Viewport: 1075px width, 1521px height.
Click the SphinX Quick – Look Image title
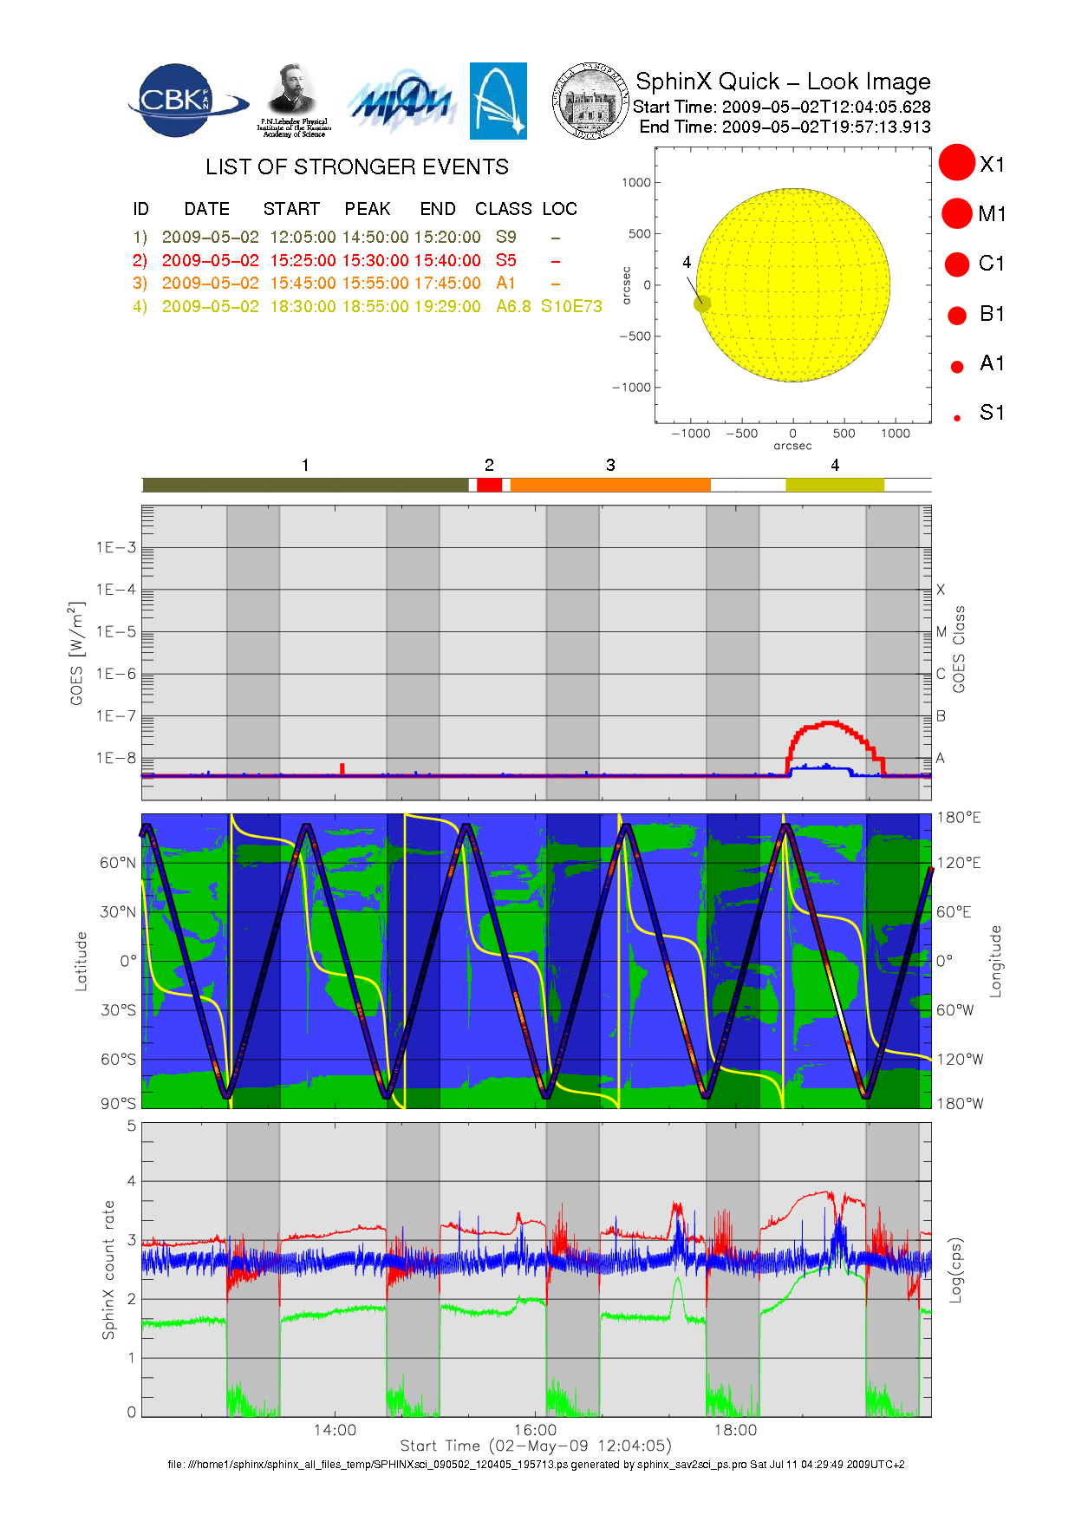782,82
